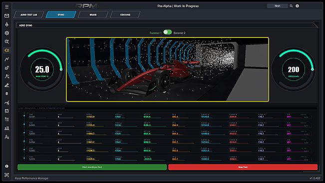Screen dimensions: 325x183
Task: Open the bulleted list sidebar icon
Action: coord(6,119)
